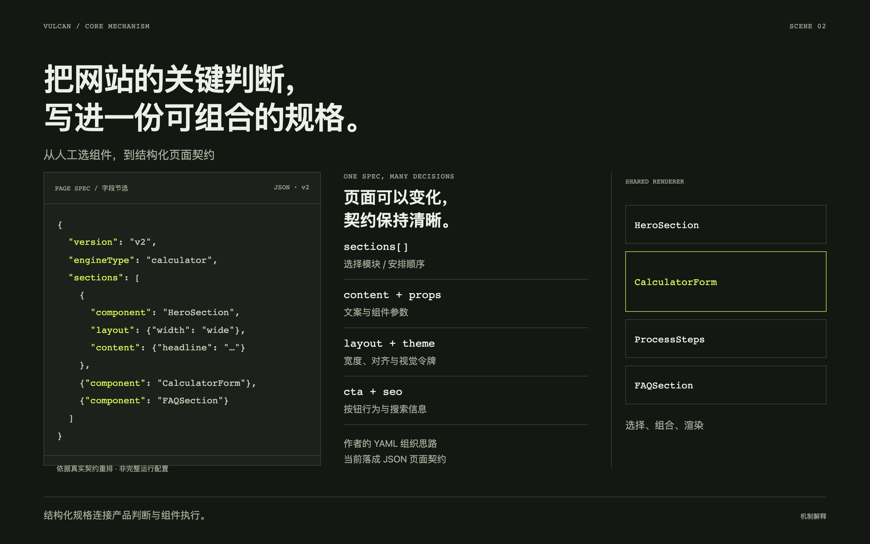The image size is (870, 544).
Task: Click the heading "契约保持清晰。"
Action: click(x=397, y=220)
